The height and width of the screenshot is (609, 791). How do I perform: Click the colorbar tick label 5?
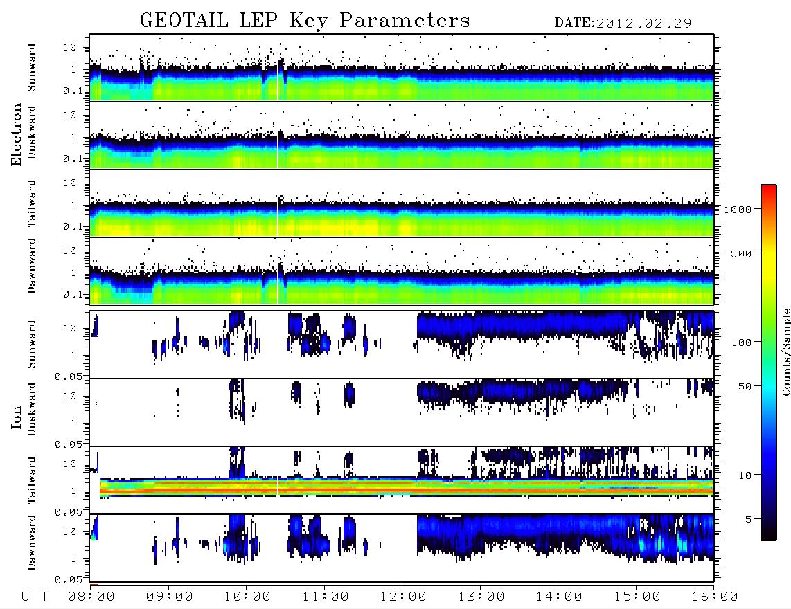pos(749,519)
